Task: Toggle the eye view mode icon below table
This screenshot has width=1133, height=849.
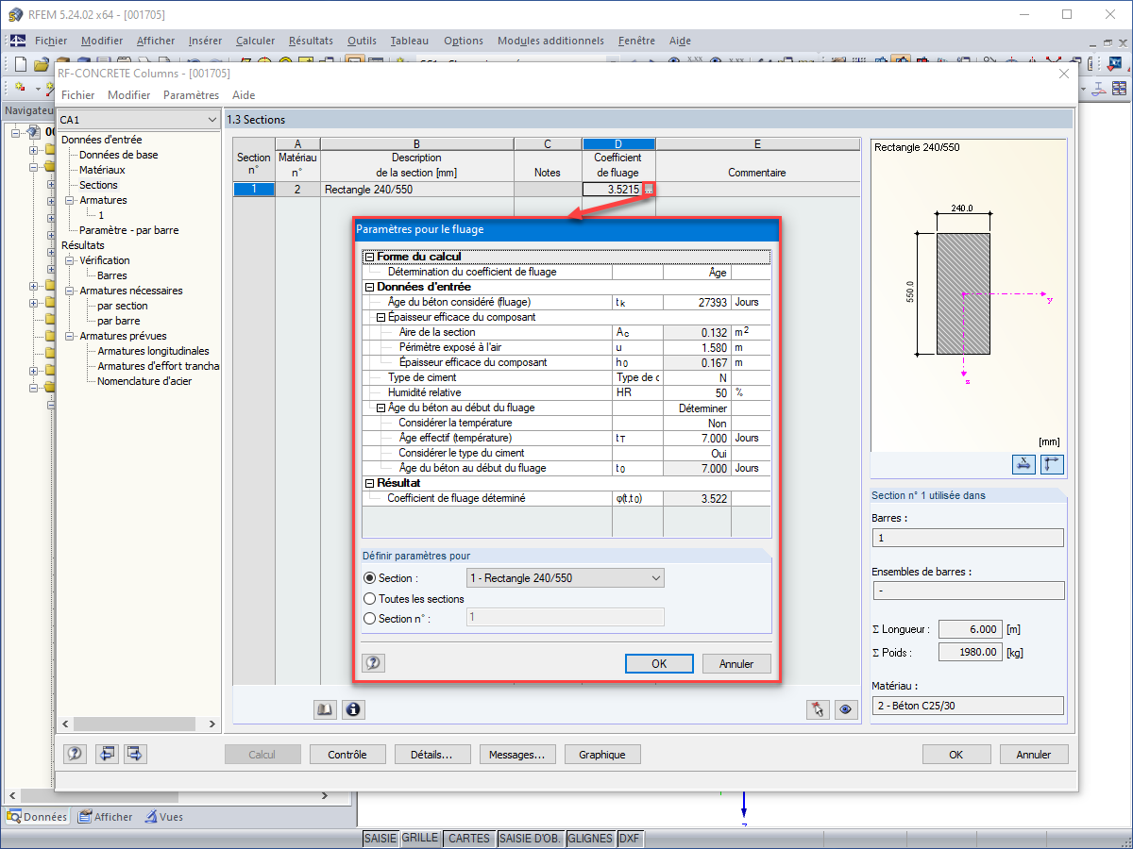Action: [846, 709]
